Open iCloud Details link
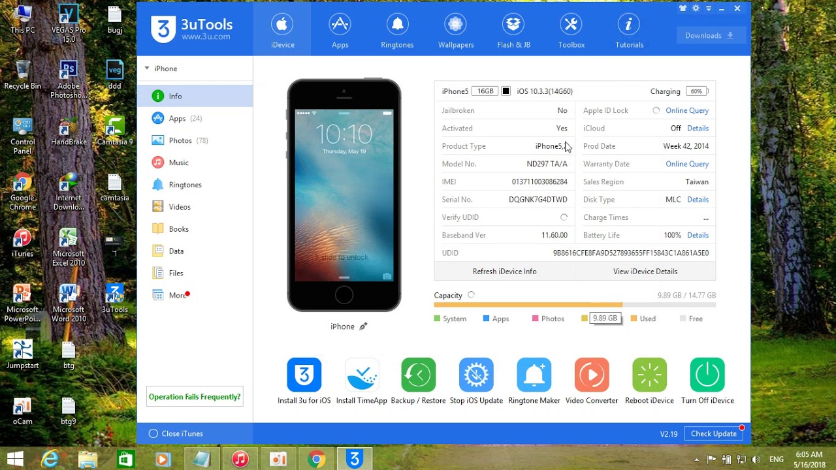The image size is (836, 470). (x=698, y=128)
